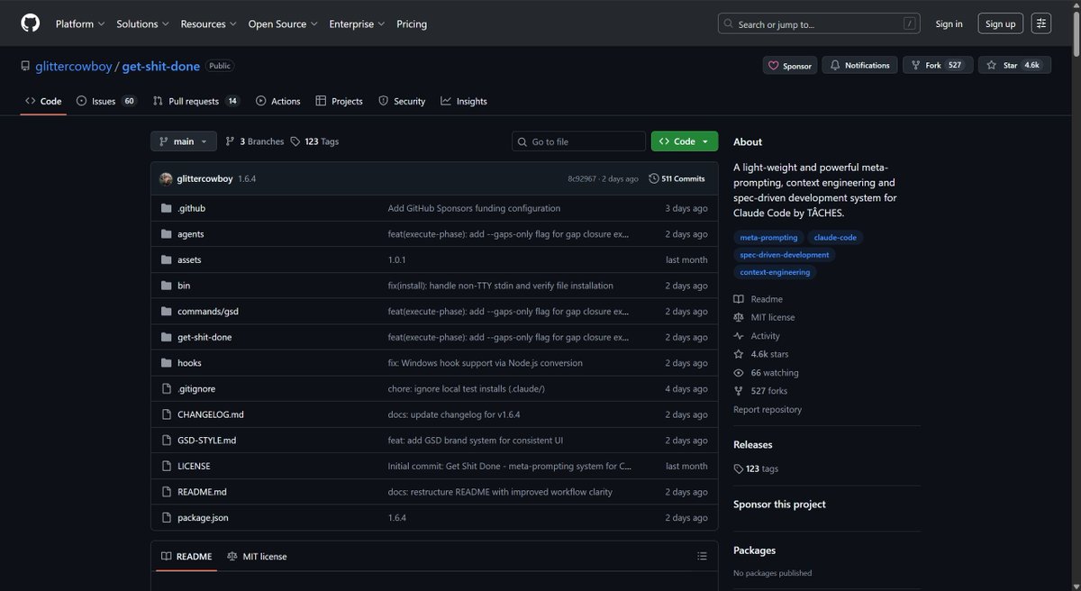Open the Enterprise dropdown menu
This screenshot has width=1081, height=591.
tap(357, 24)
